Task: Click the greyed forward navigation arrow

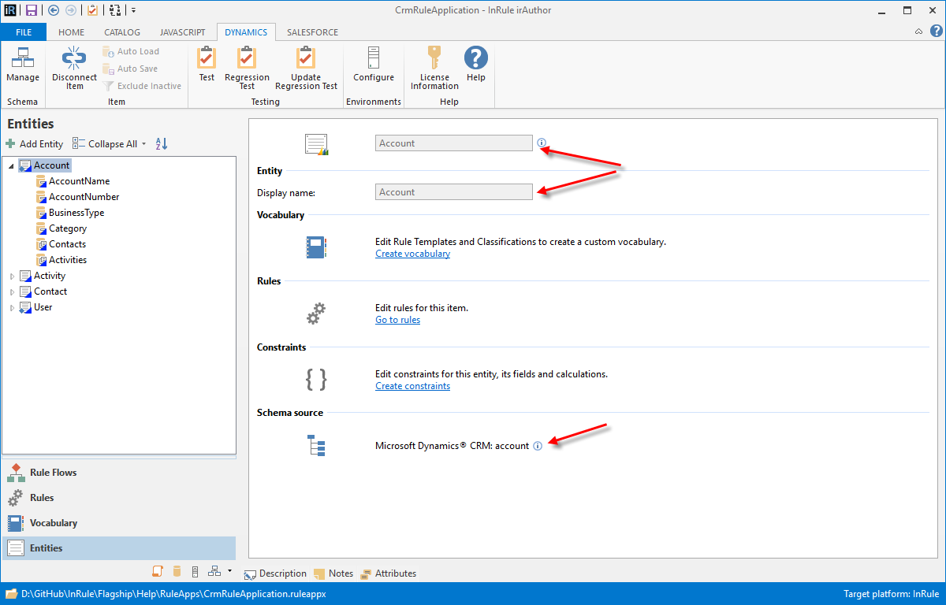Action: (71, 10)
